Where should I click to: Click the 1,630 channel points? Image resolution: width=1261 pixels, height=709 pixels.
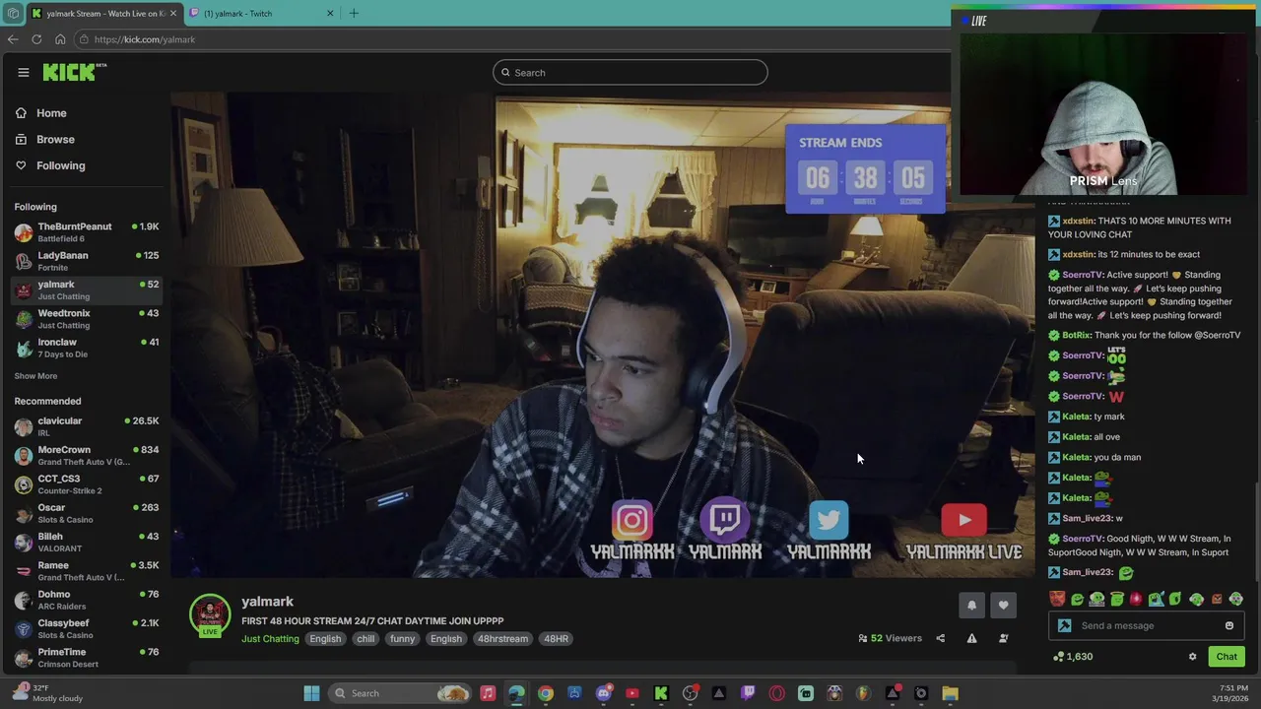point(1073,657)
